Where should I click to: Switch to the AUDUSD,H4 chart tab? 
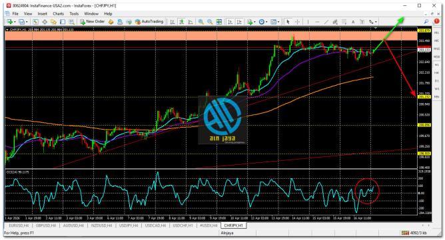[x=73, y=225]
